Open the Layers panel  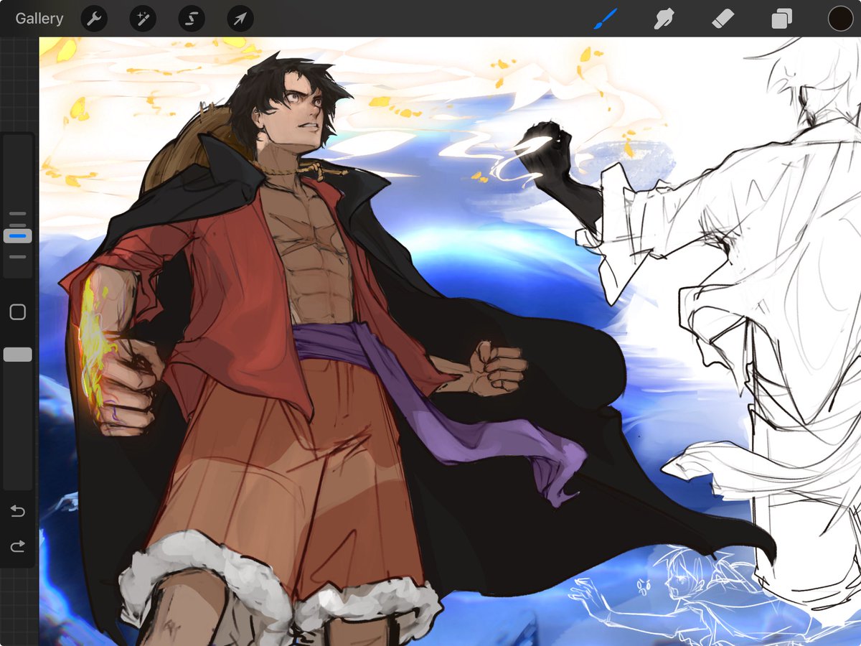[781, 19]
